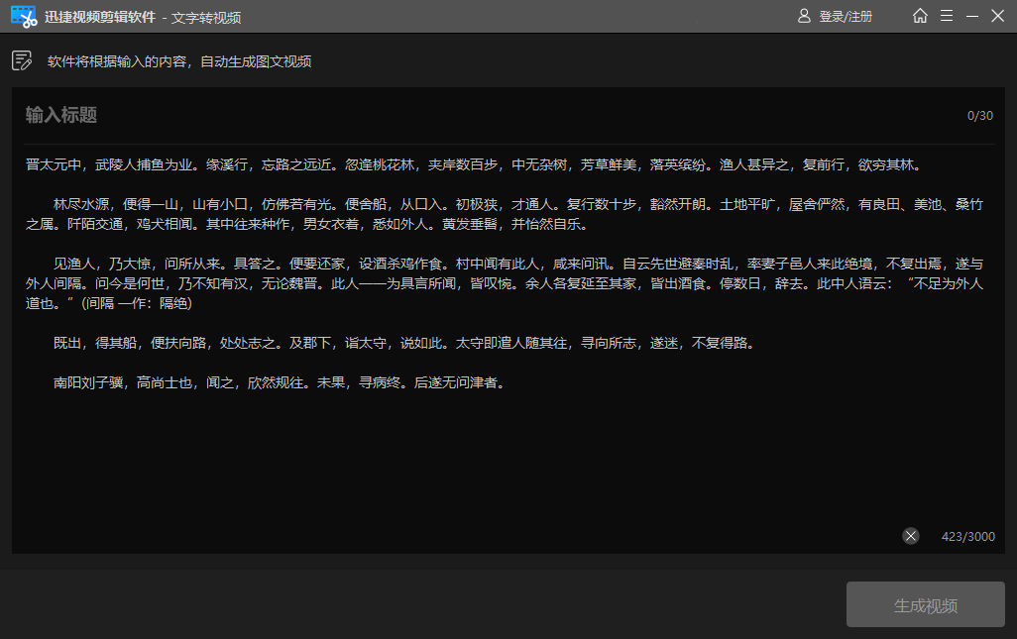
Task: Click the note edit icon beside description
Action: pos(22,60)
